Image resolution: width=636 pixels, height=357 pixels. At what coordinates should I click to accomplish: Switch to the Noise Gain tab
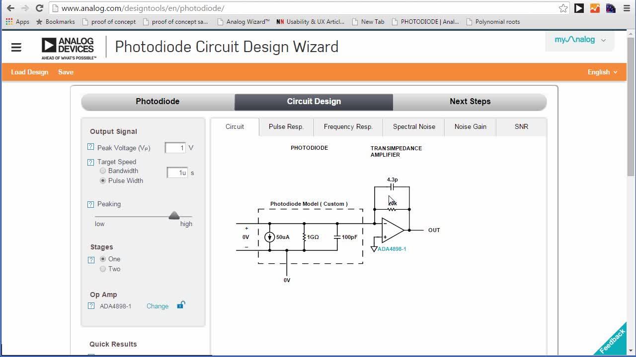coord(471,126)
